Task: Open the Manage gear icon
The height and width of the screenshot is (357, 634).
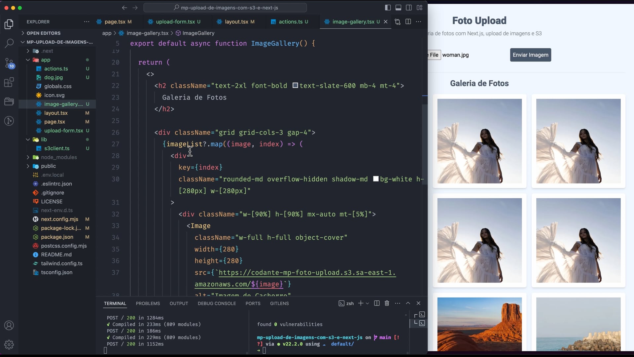Action: pos(9,345)
